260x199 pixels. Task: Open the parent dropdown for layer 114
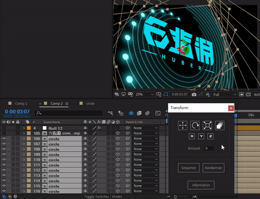tap(146, 180)
